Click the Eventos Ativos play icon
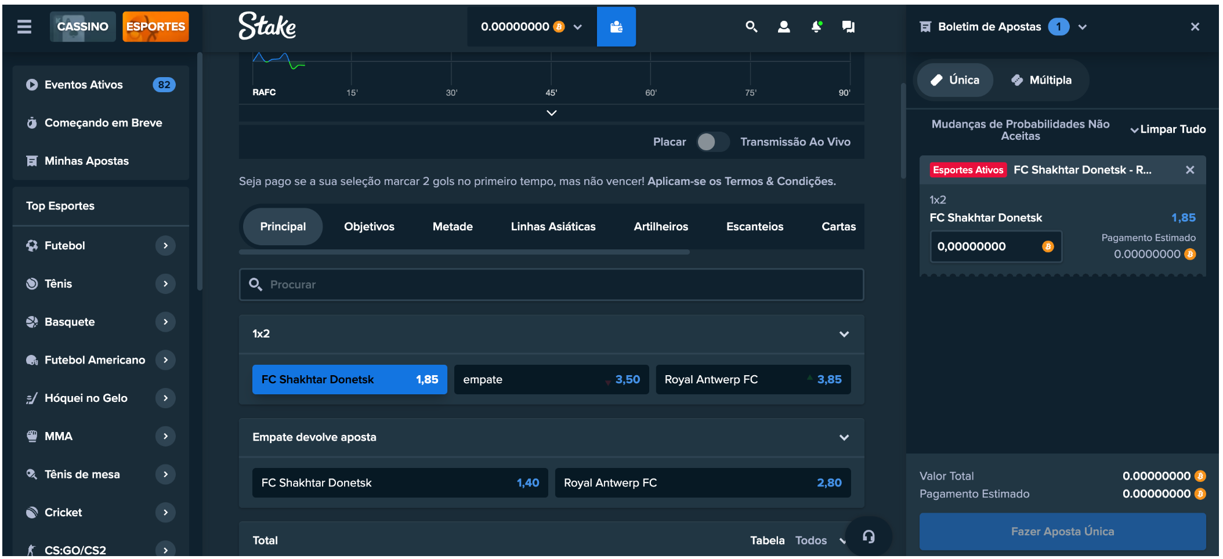The width and height of the screenshot is (1223, 559). pyautogui.click(x=32, y=85)
